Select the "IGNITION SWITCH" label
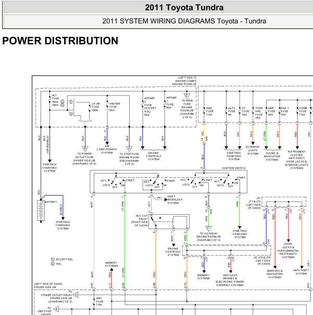The width and height of the screenshot is (313, 315). pyautogui.click(x=234, y=168)
